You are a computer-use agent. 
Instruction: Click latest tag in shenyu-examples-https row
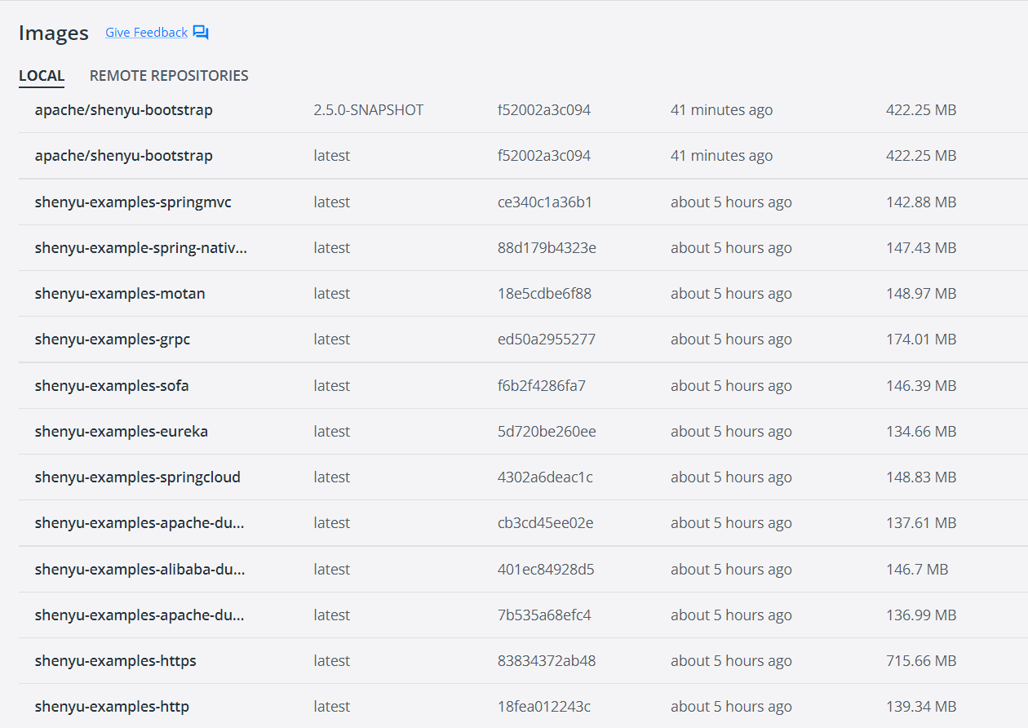pos(331,661)
